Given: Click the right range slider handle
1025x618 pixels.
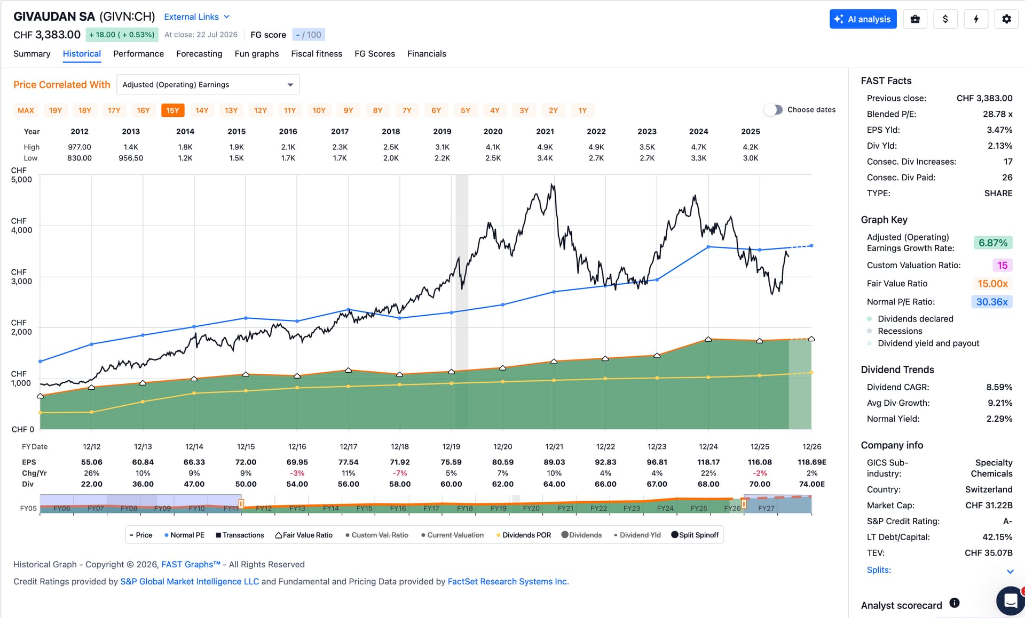Looking at the screenshot, I should click(x=744, y=504).
